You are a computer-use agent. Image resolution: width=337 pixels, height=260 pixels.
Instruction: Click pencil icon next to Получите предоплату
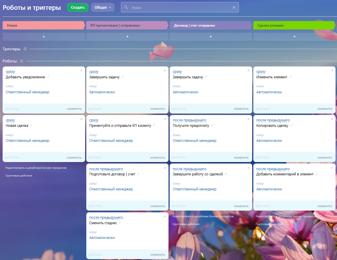(212, 125)
